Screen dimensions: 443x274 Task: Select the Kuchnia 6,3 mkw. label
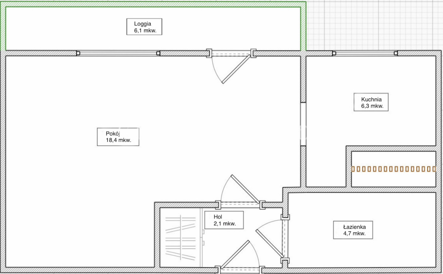pyautogui.click(x=371, y=102)
